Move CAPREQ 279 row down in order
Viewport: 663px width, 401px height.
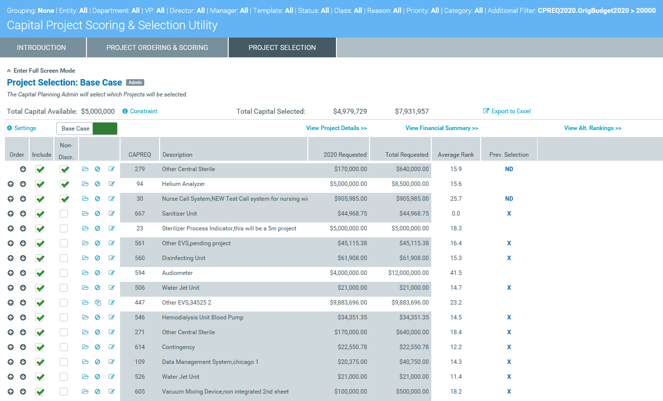click(x=23, y=169)
